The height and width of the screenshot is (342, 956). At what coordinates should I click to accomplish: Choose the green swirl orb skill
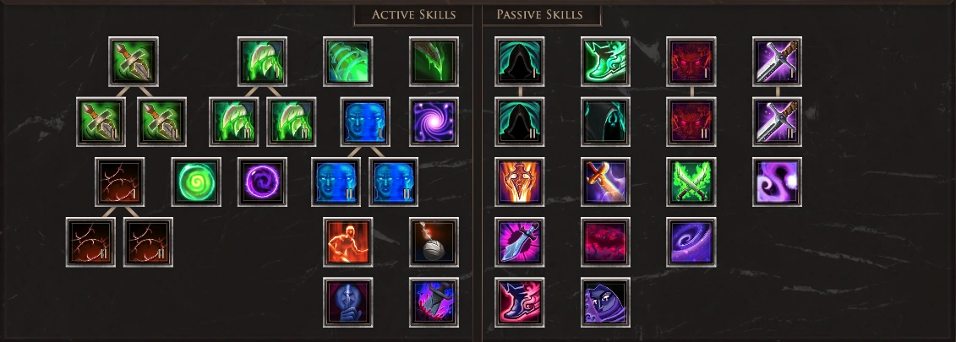click(x=196, y=182)
